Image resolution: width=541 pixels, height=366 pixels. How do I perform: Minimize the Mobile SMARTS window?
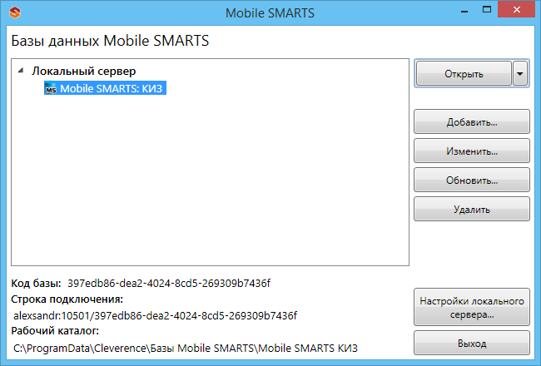464,11
